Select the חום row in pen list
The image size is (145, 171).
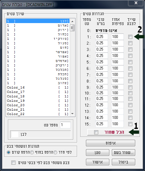[x=38, y=47]
